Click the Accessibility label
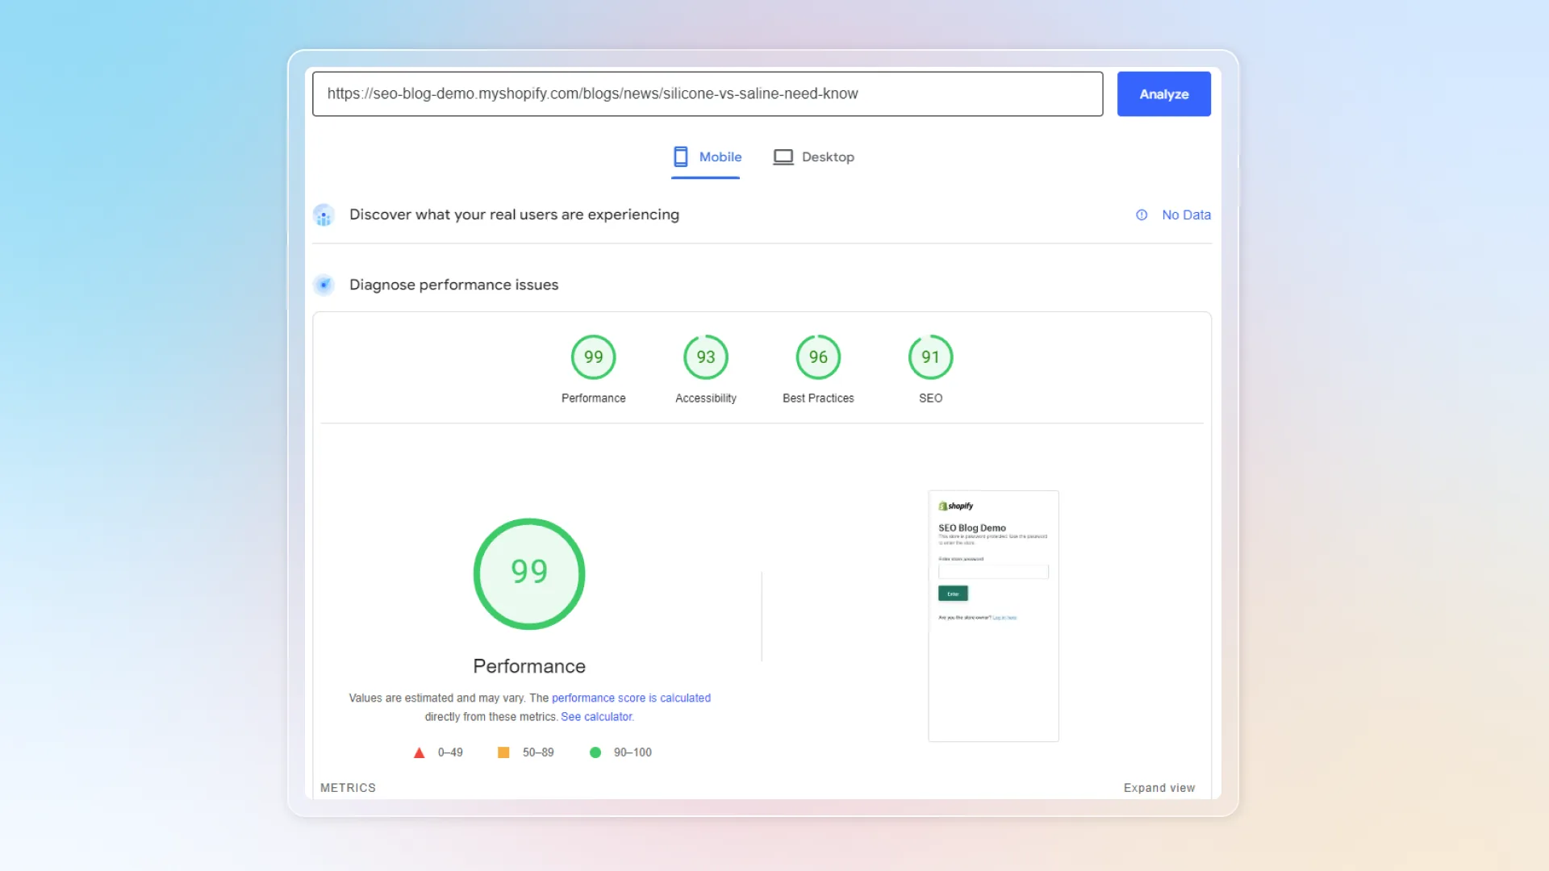This screenshot has width=1549, height=871. [706, 398]
